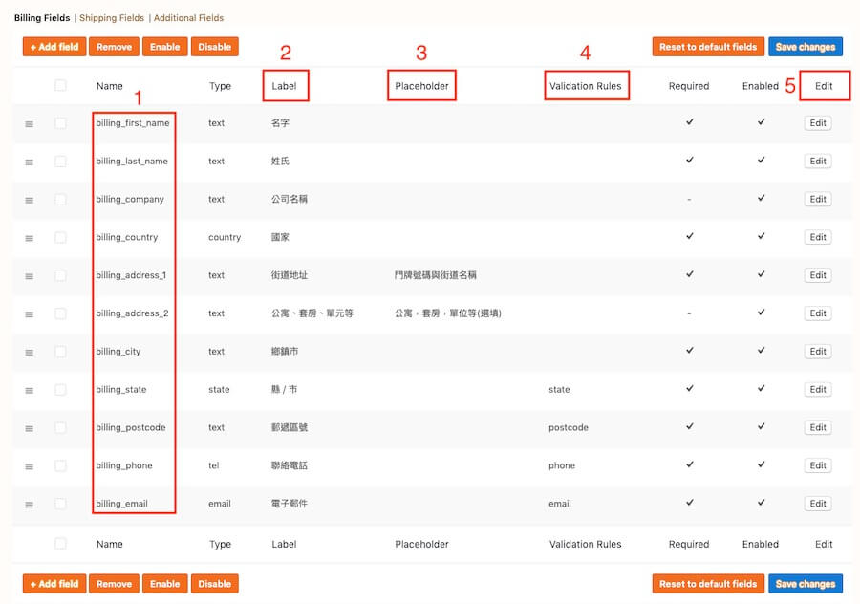Check the select-all checkbox in table header
This screenshot has width=860, height=604.
pos(60,85)
